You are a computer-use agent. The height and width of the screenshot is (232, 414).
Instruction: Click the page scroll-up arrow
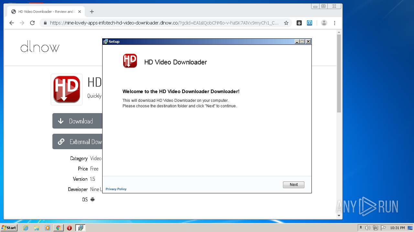tap(339, 32)
